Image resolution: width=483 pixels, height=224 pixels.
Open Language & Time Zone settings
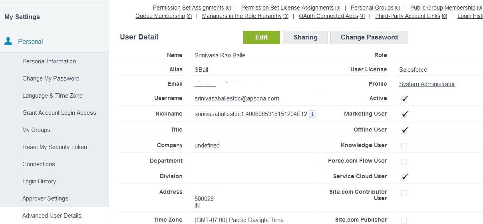tap(52, 96)
